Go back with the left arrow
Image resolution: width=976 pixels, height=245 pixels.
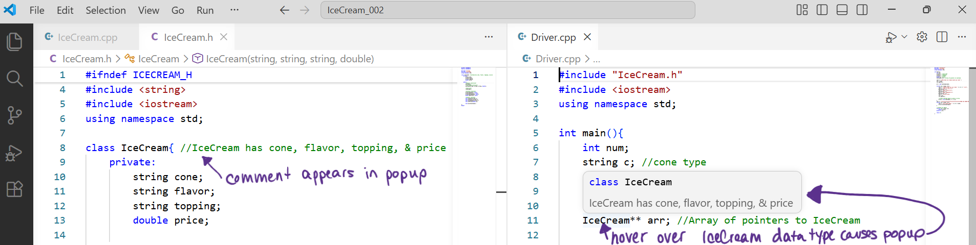(285, 10)
